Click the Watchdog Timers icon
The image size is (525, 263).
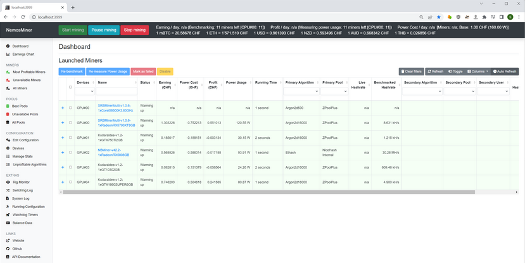8,215
